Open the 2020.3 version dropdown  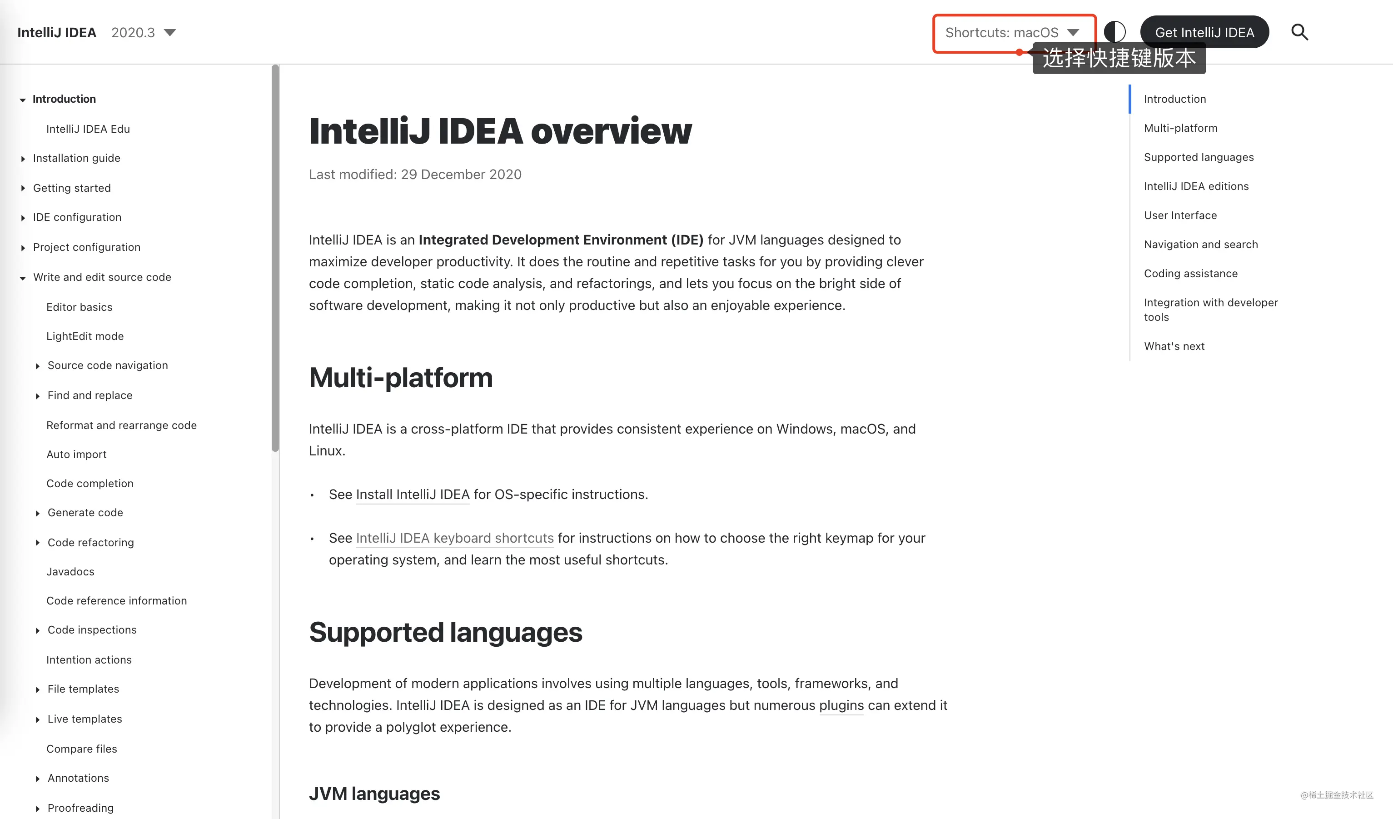(x=143, y=33)
